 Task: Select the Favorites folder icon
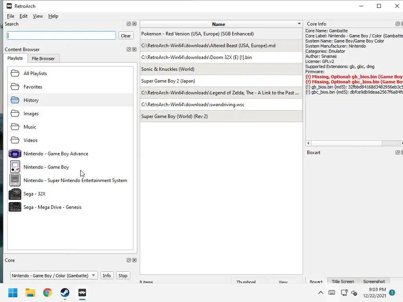(x=15, y=87)
